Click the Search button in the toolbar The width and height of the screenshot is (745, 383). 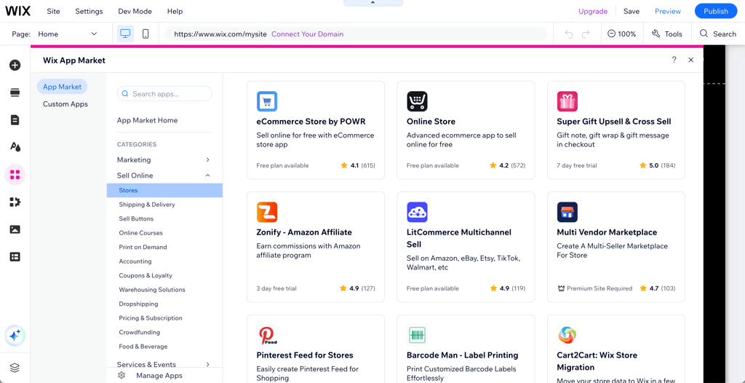717,34
